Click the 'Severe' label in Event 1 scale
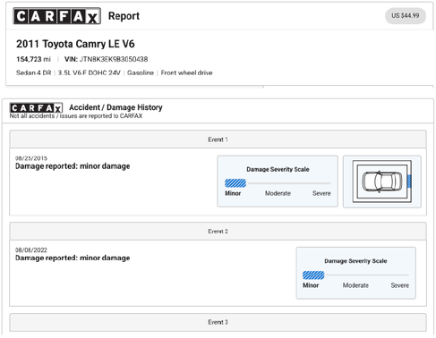436x338 pixels. [x=321, y=193]
